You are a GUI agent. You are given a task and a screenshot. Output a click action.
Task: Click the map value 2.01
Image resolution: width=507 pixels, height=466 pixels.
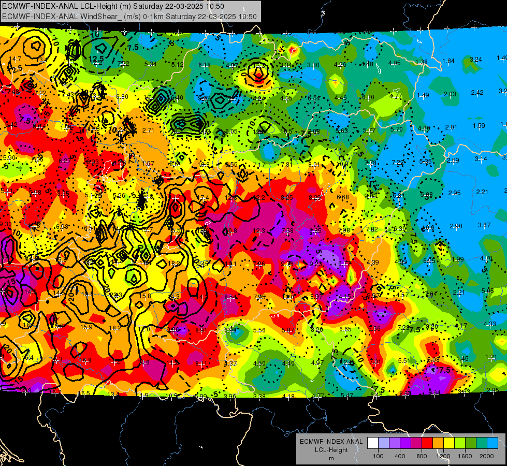pos(451,127)
